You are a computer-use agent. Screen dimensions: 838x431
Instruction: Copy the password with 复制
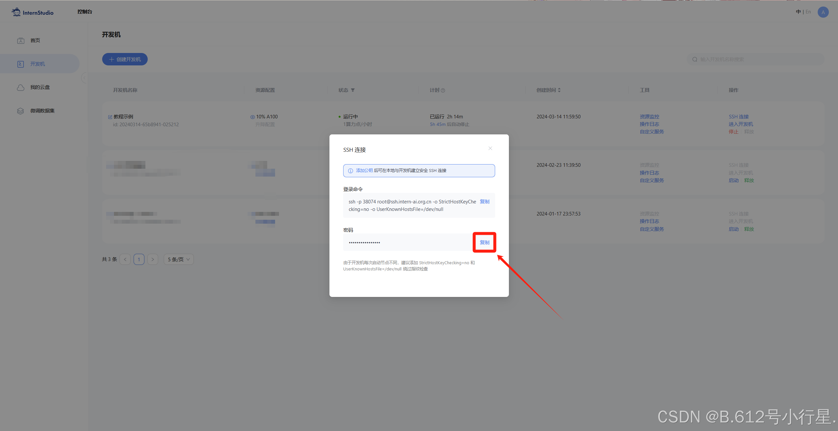tap(484, 242)
